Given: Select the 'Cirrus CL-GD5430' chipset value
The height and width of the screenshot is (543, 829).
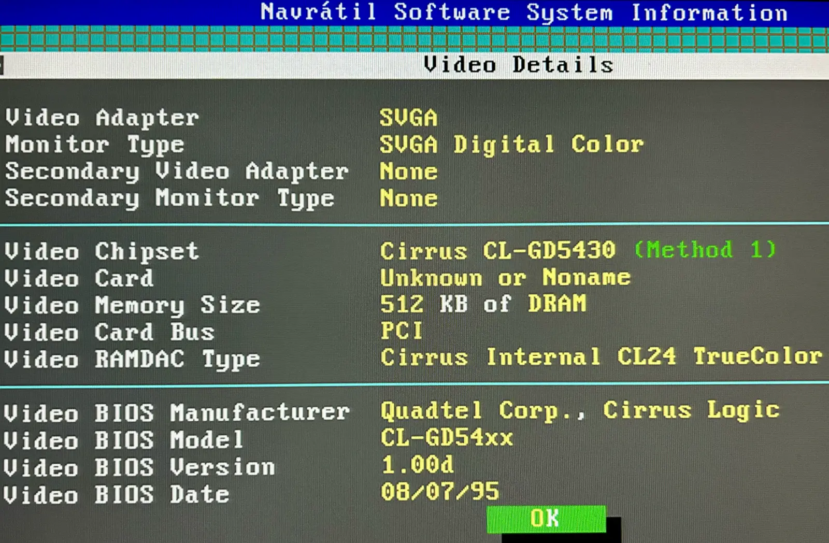Looking at the screenshot, I should coord(498,251).
